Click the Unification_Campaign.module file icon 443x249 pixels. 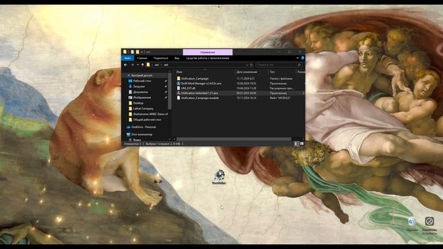(x=179, y=98)
